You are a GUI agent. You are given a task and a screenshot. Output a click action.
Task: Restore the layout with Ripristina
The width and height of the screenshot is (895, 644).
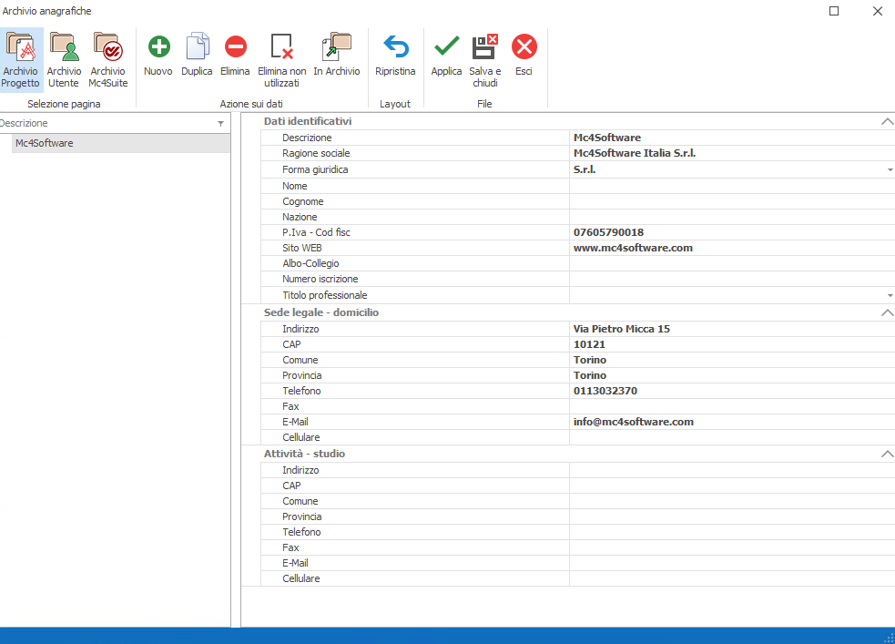click(395, 55)
